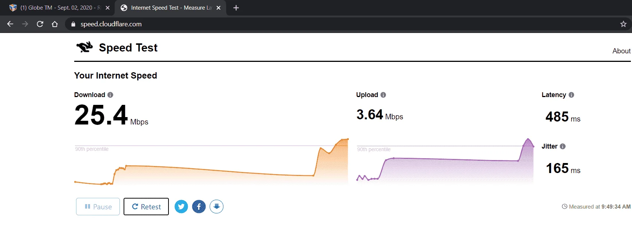Click the 485 ms latency value
The image size is (632, 226).
(563, 117)
